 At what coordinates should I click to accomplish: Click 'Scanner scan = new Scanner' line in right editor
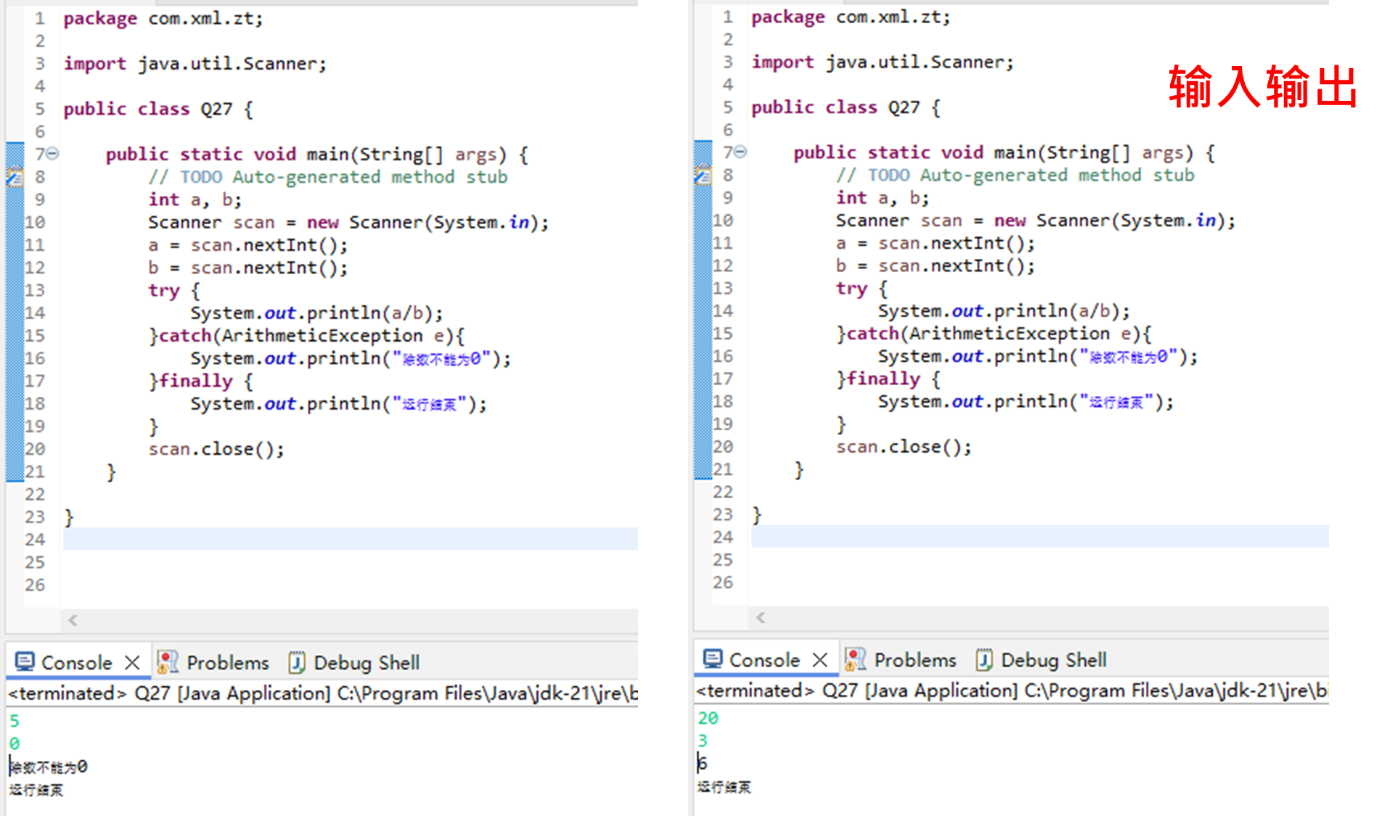coord(1036,220)
